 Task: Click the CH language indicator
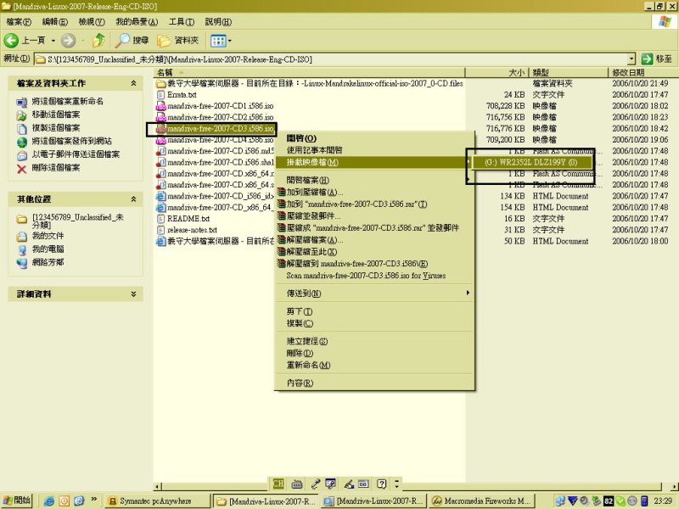click(x=278, y=484)
